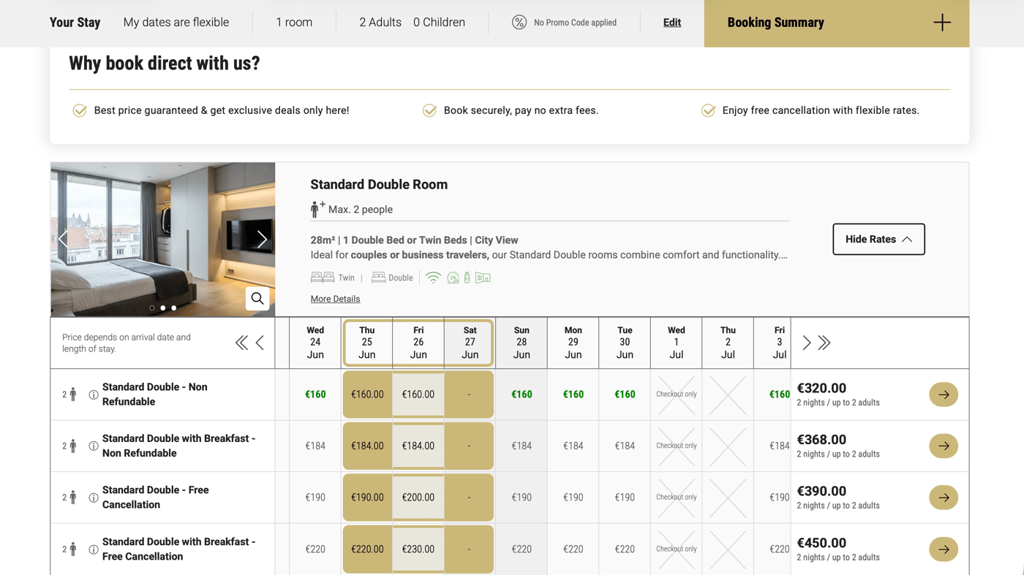Viewport: 1024px width, 575px height.
Task: Show previous room photo arrow
Action: [x=63, y=239]
